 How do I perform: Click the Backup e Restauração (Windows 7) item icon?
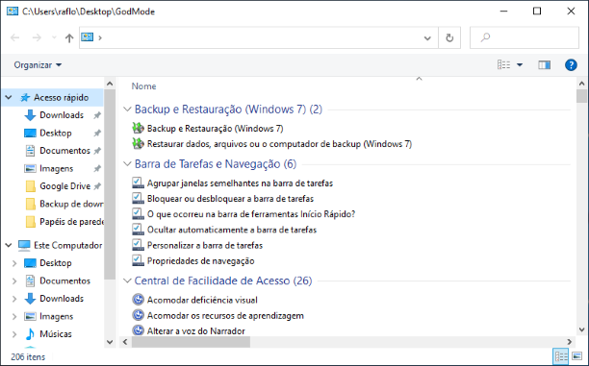tap(139, 129)
